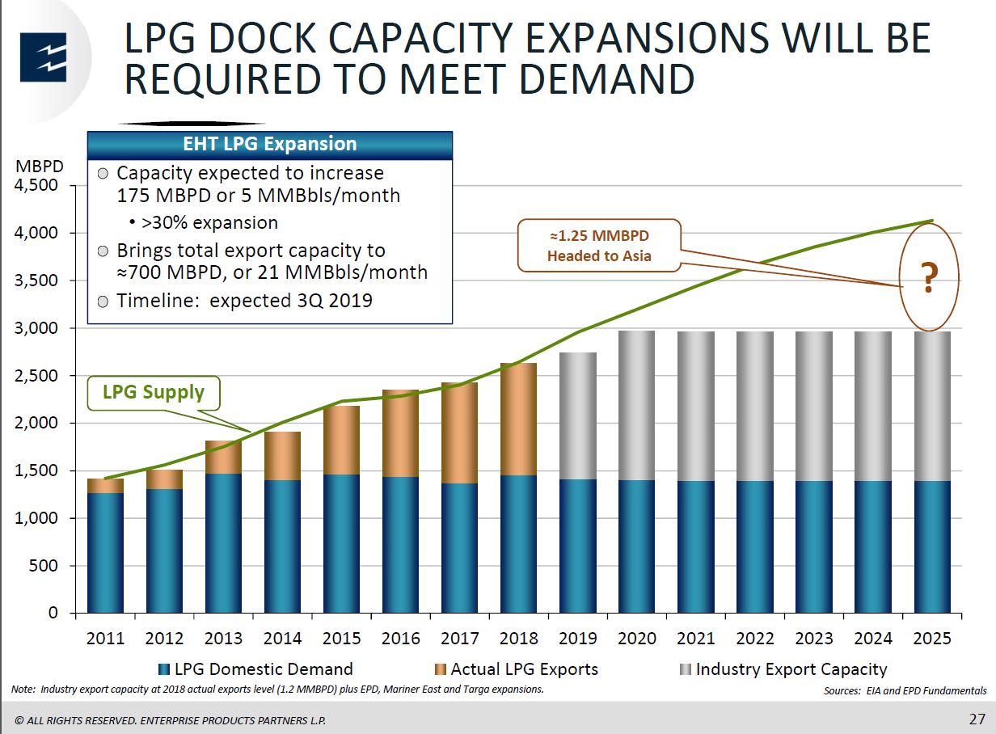This screenshot has width=996, height=734.
Task: Click the '≈1.25 MMBPD Headed to Asia' callout
Action: [x=598, y=247]
